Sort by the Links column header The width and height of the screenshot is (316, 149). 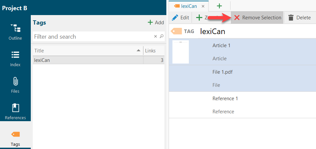coord(154,51)
